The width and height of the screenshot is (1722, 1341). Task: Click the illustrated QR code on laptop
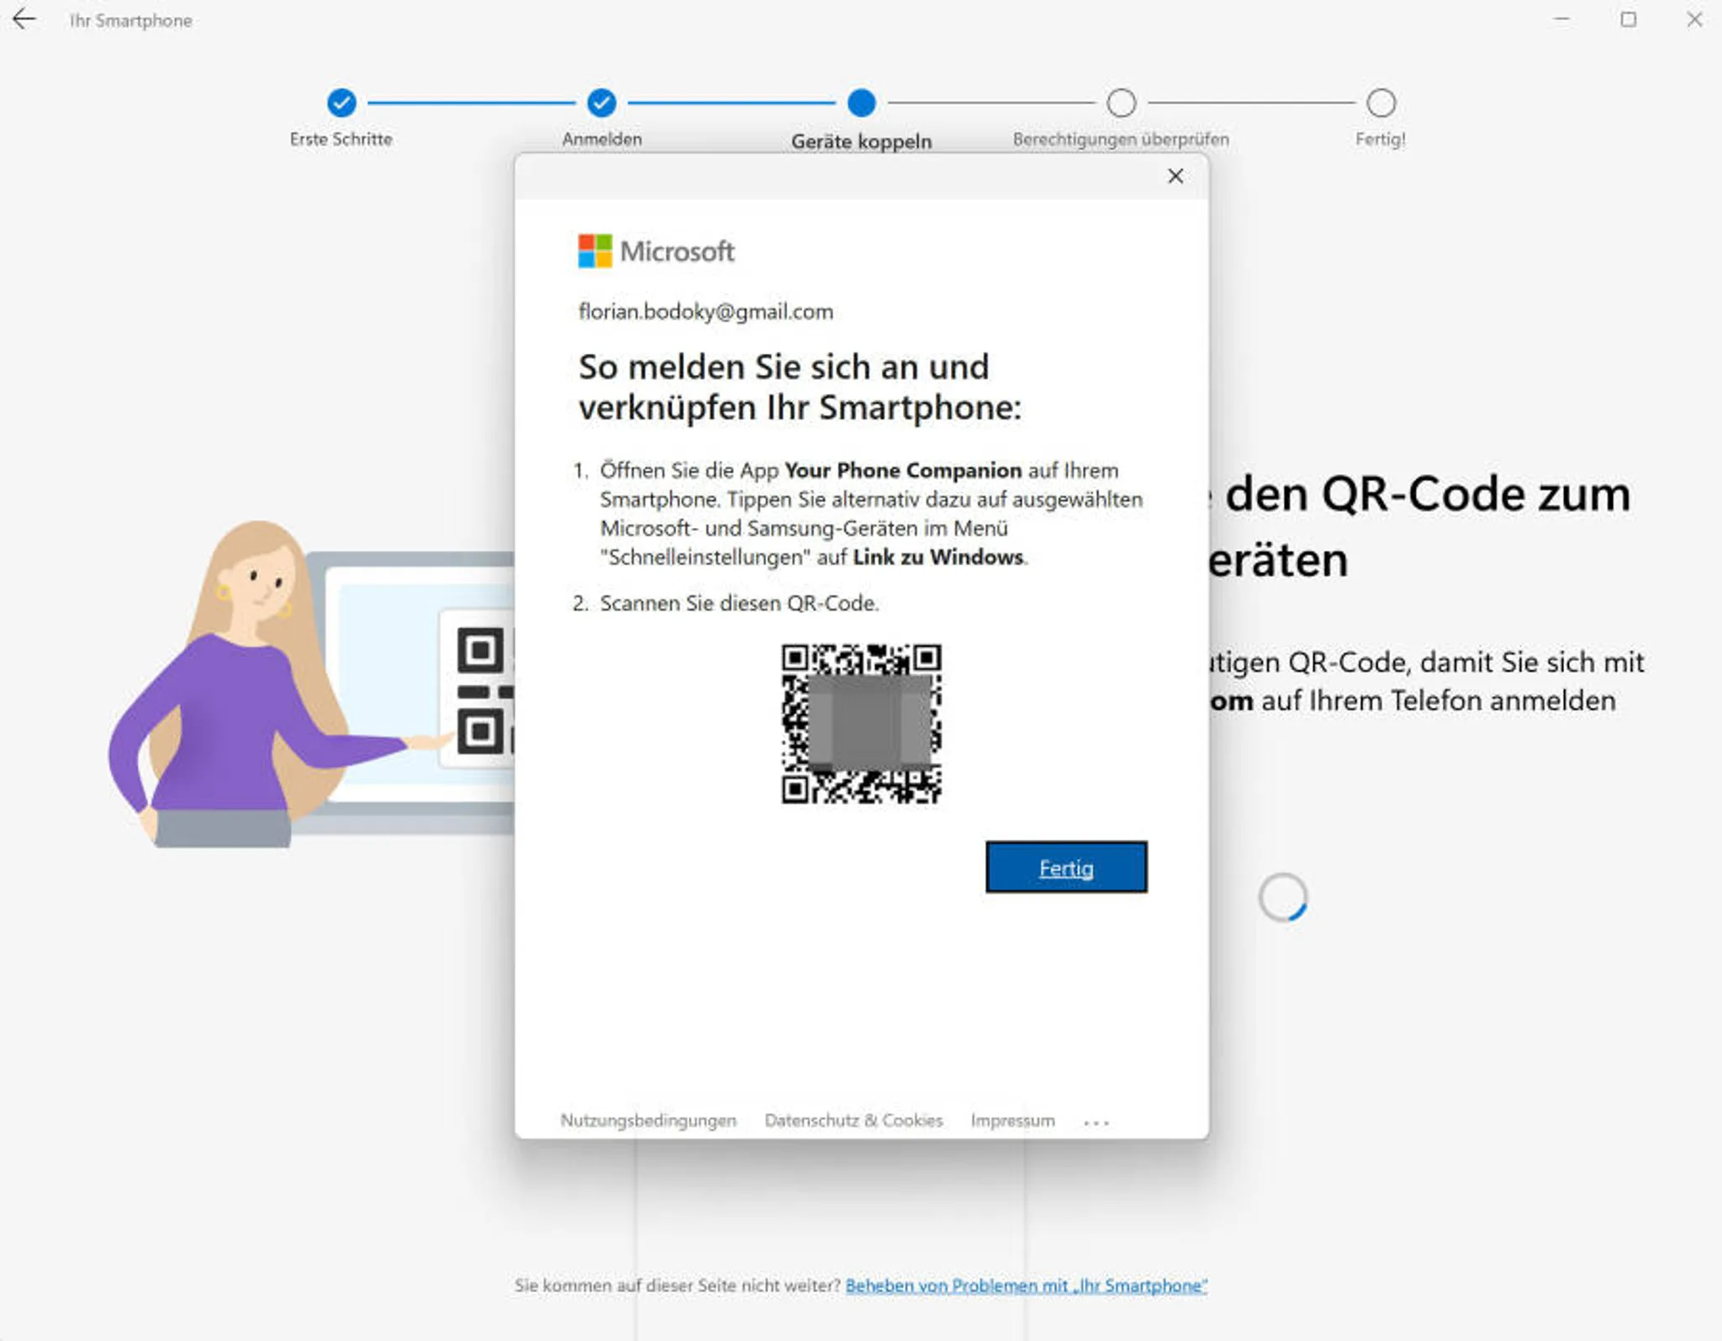click(479, 689)
